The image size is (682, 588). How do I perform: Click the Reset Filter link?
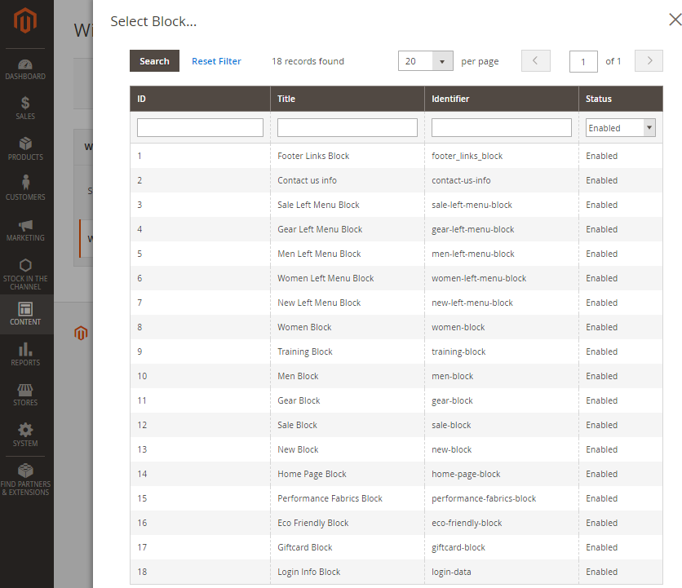216,61
